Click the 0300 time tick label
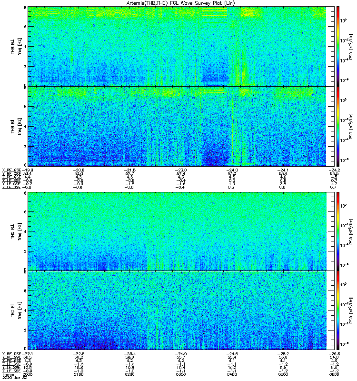Image resolution: width=357 pixels, height=381 pixels. [x=181, y=374]
